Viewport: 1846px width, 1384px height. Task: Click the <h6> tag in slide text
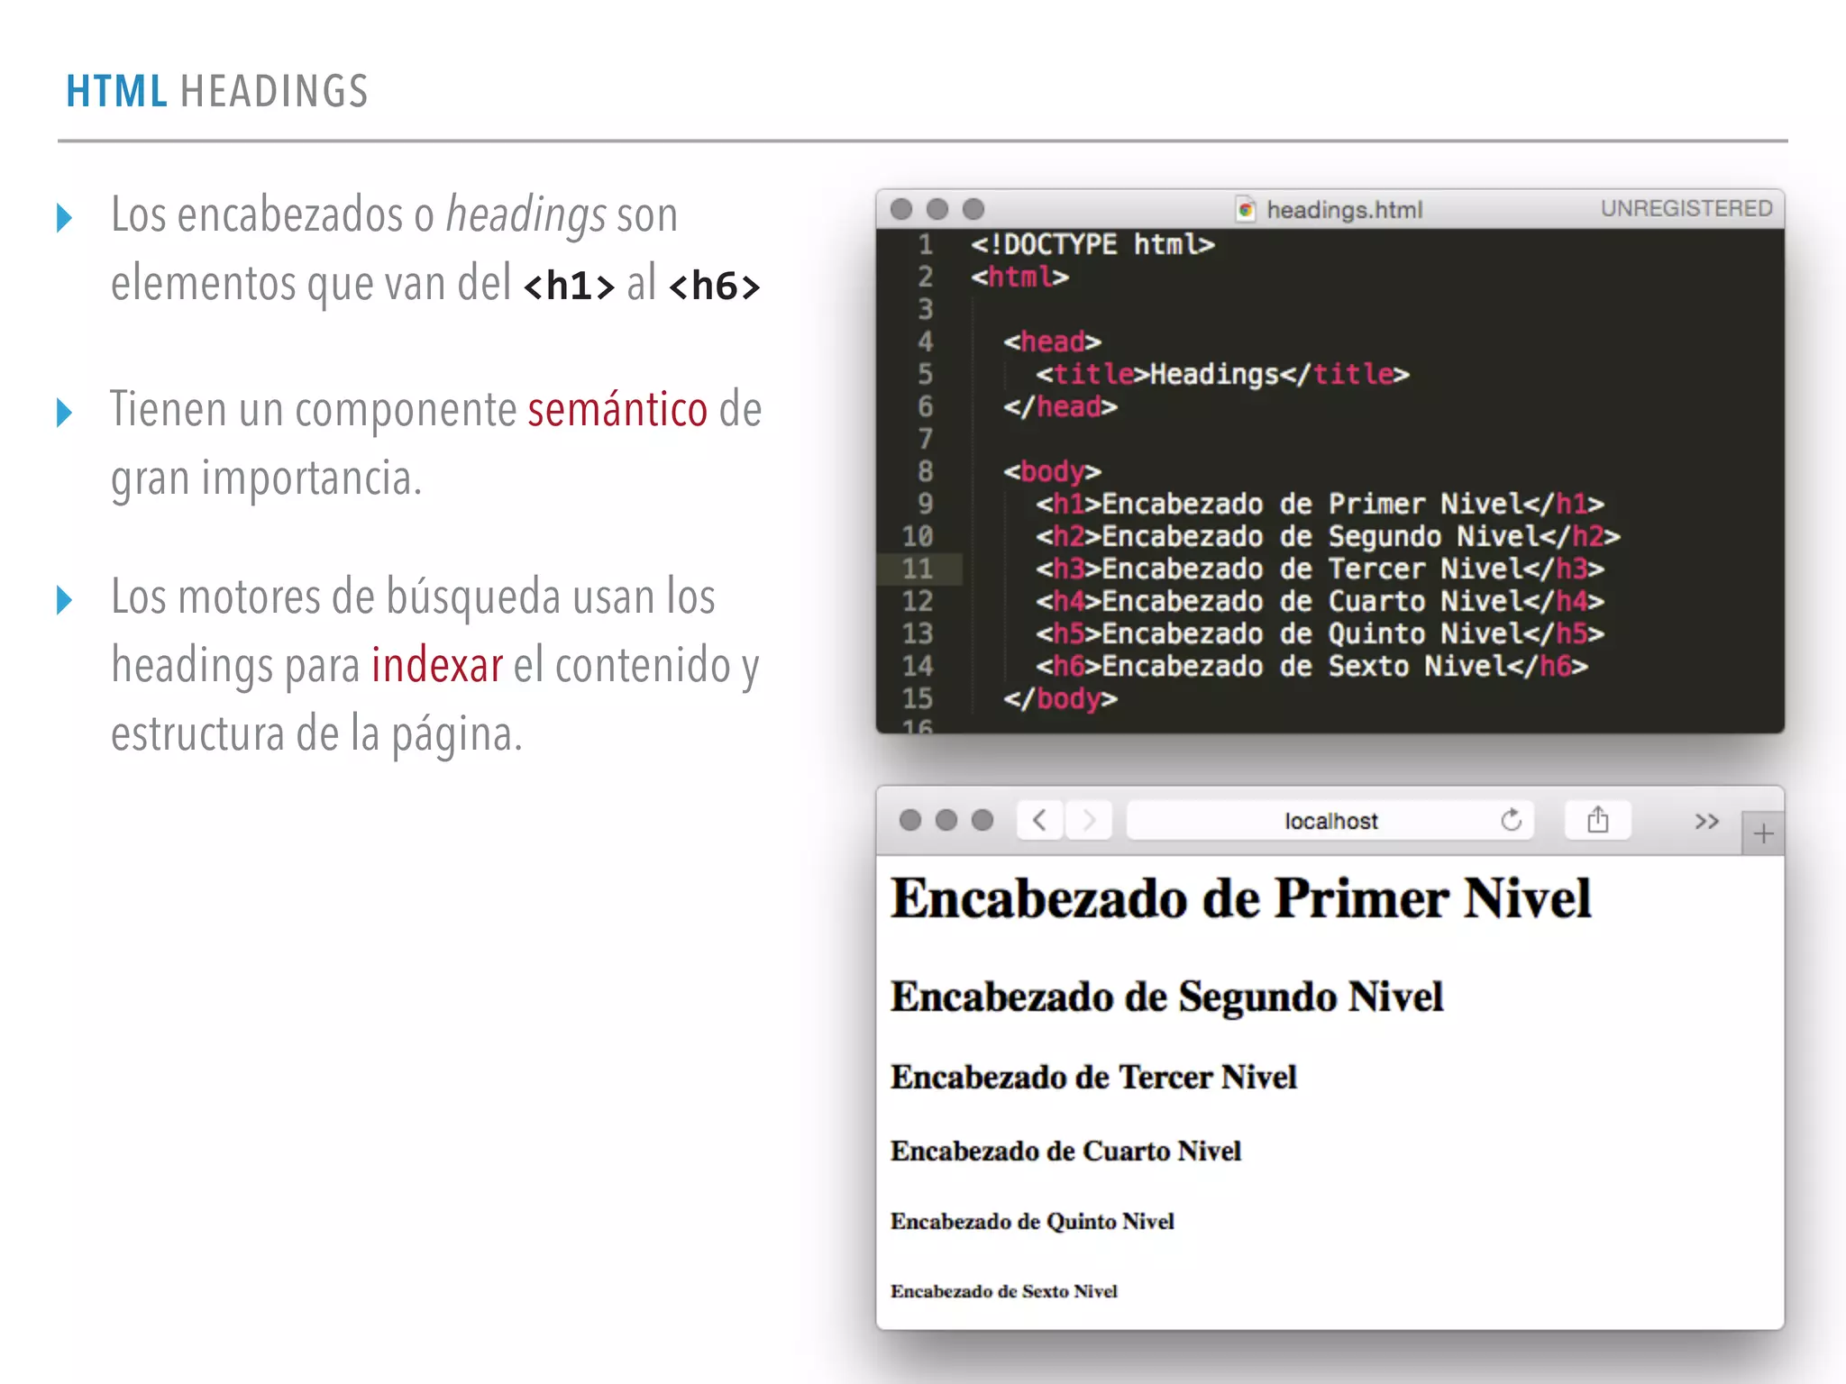[x=715, y=286]
